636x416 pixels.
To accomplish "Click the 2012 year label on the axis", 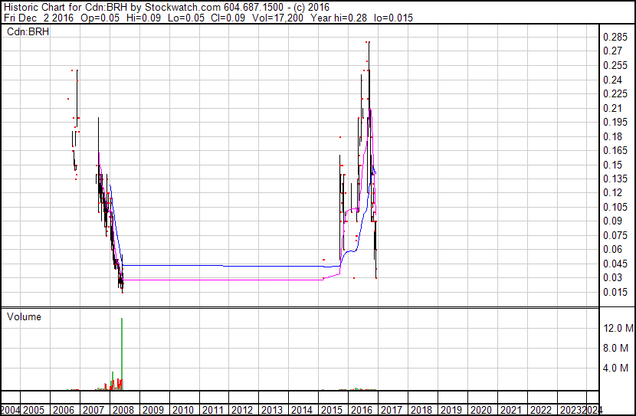I will coord(242,410).
